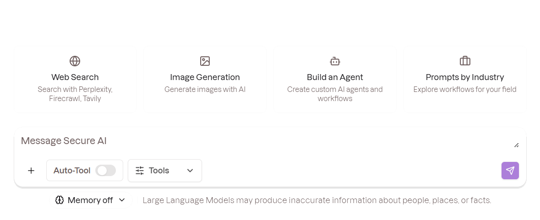Click the robot icon for Build an Agent

point(335,61)
